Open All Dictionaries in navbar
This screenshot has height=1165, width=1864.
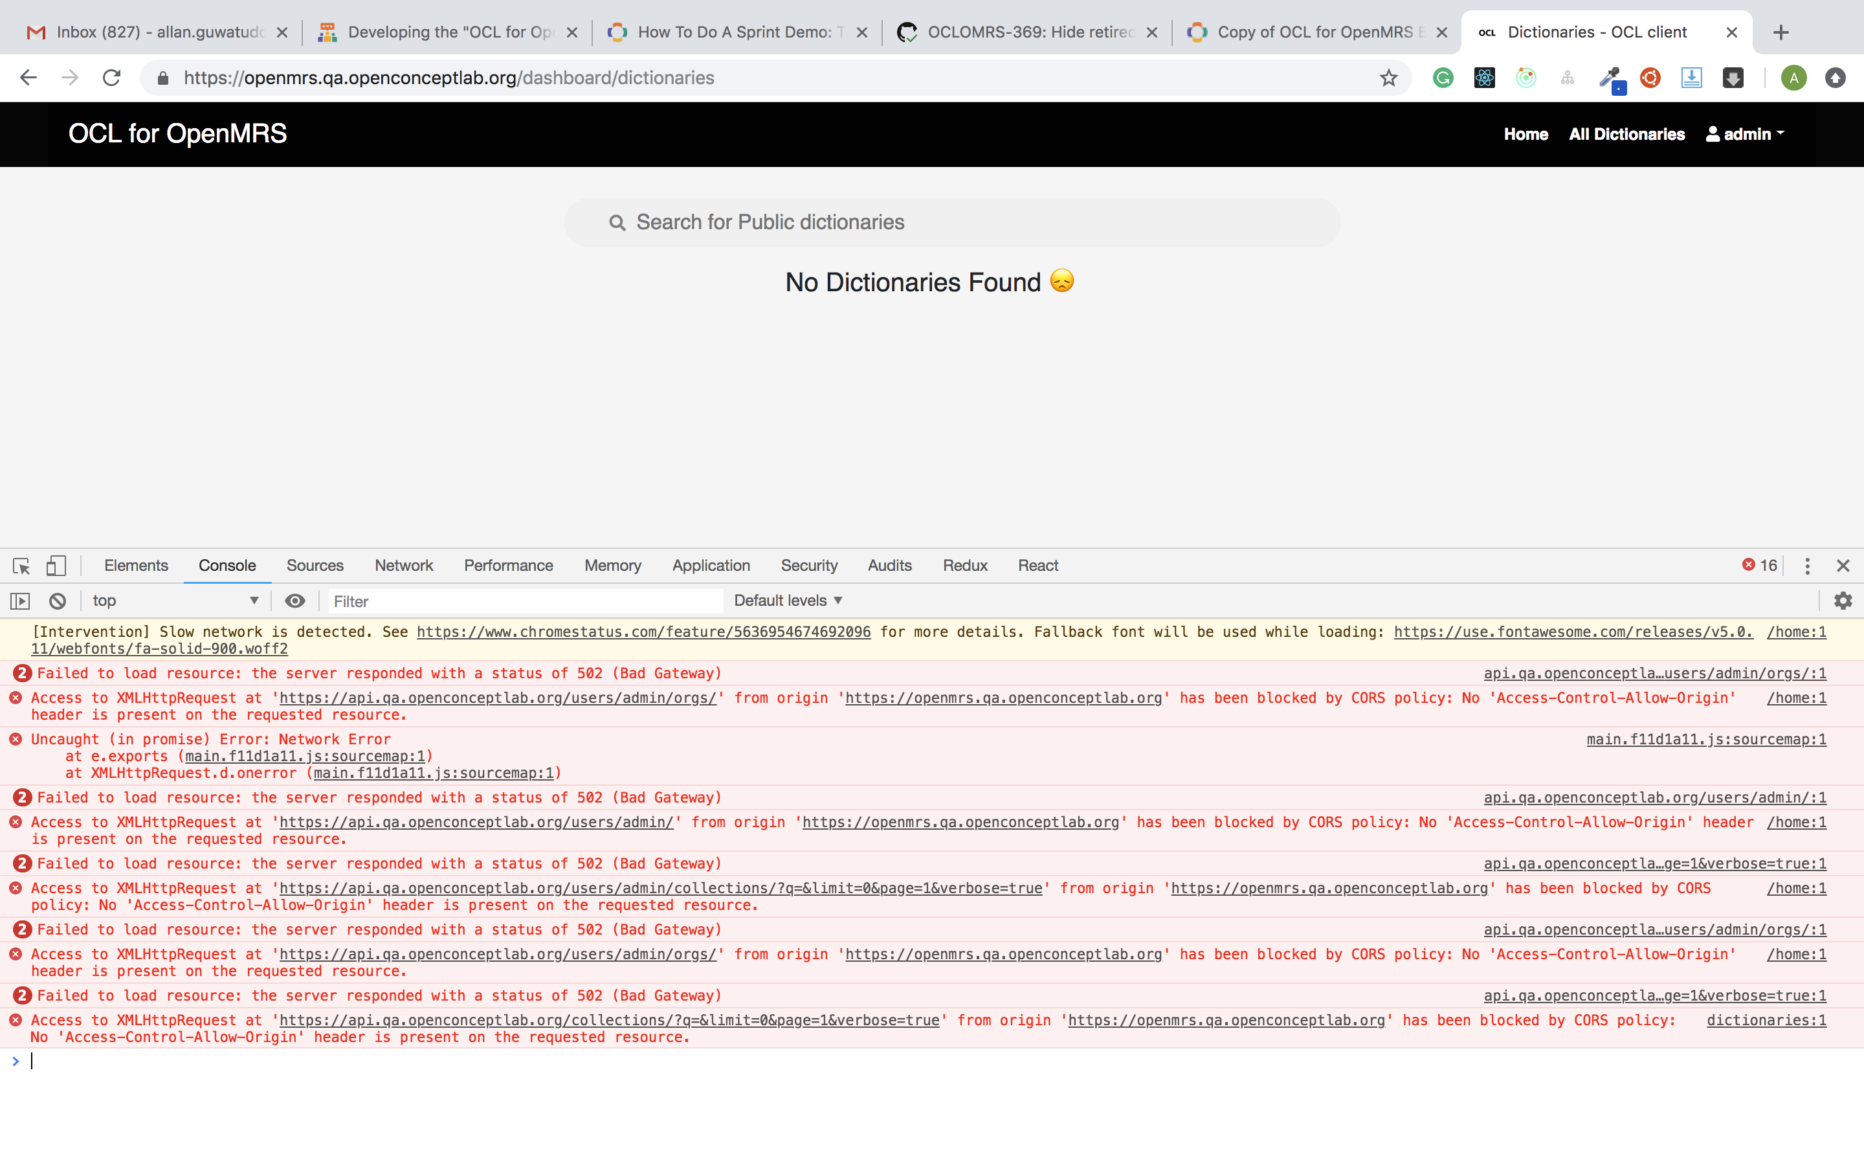(x=1626, y=134)
